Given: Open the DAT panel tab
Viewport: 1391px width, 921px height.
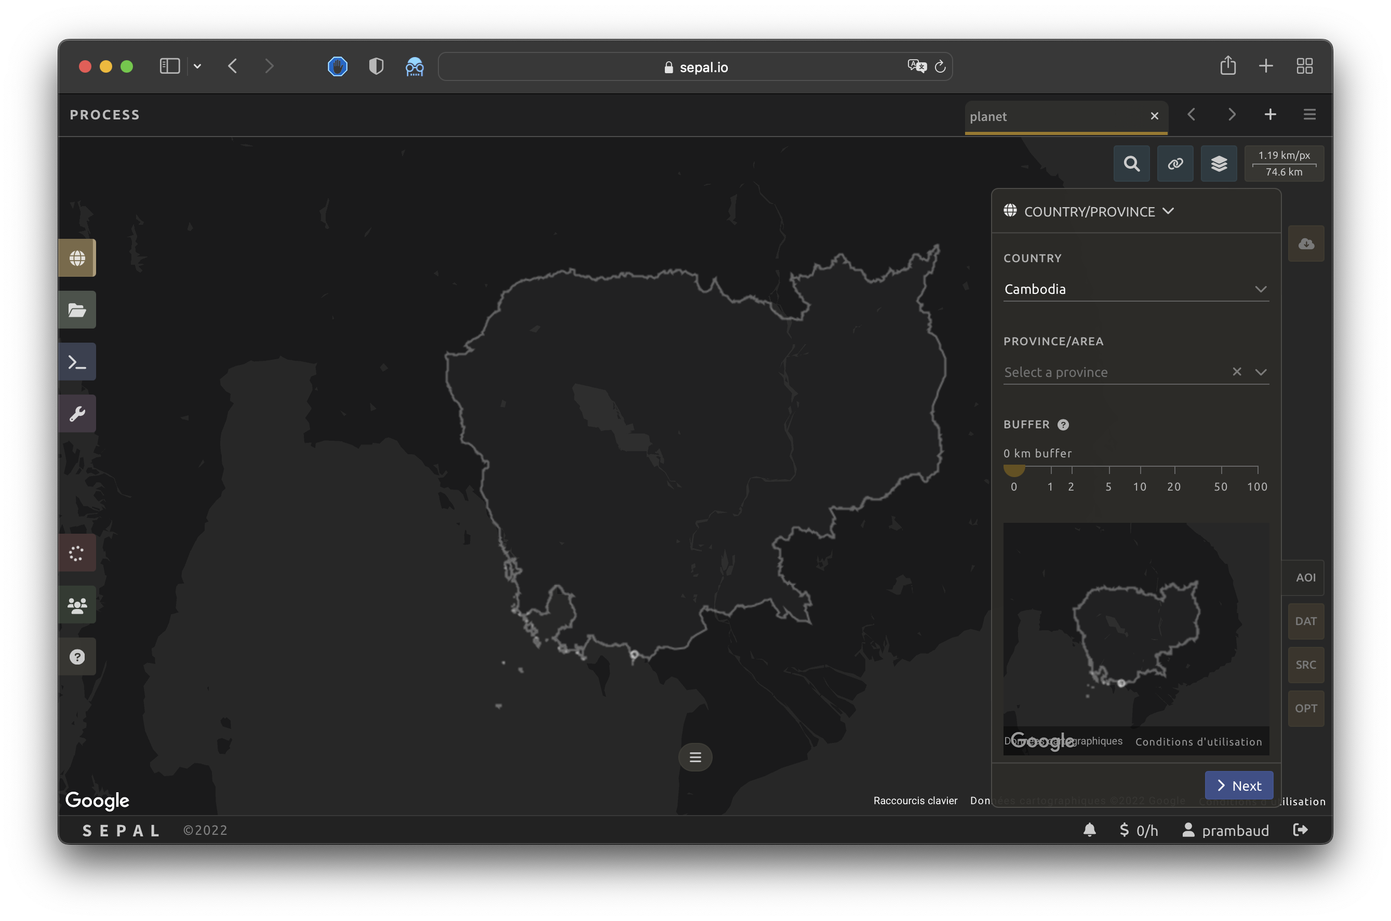Looking at the screenshot, I should (1305, 621).
